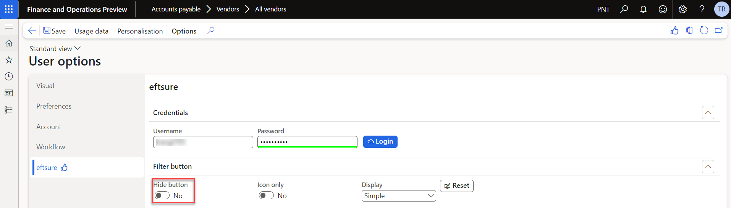Toggle the Hide button switch
The image size is (731, 208).
[x=162, y=195]
